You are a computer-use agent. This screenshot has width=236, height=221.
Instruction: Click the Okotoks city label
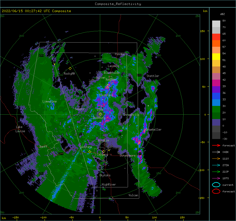(105, 175)
